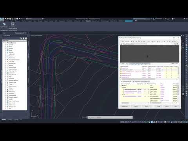Switch to the Model layout tab
188x141 pixels.
(4, 119)
